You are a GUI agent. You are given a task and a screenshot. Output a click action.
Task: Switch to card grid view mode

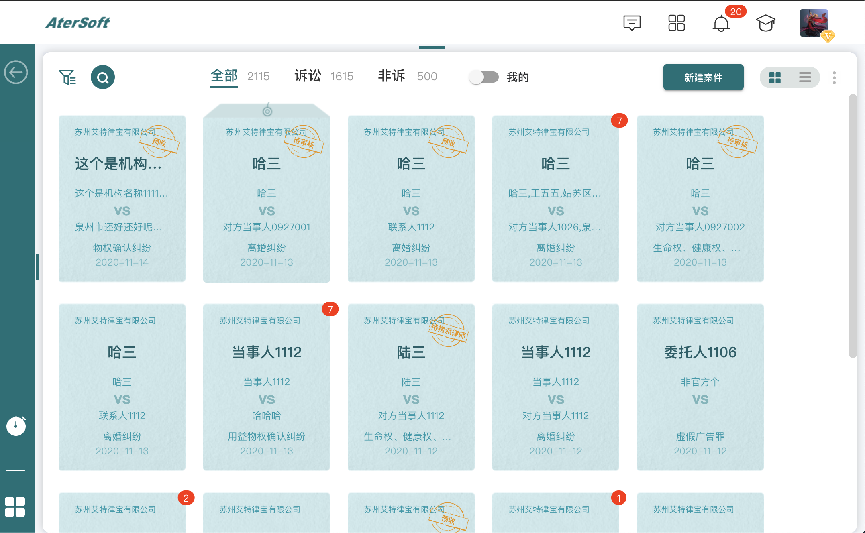click(775, 77)
